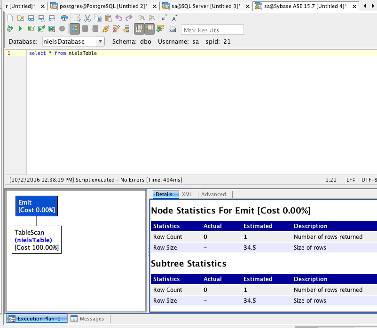Click the Undo arrow icon
The image size is (377, 328).
pos(118,18)
